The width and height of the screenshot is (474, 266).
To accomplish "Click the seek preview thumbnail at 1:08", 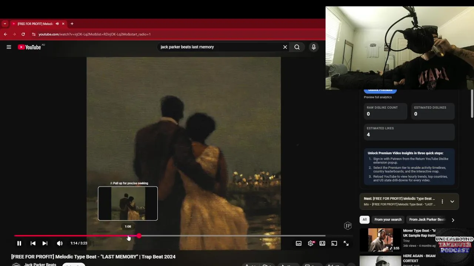I will click(x=128, y=204).
